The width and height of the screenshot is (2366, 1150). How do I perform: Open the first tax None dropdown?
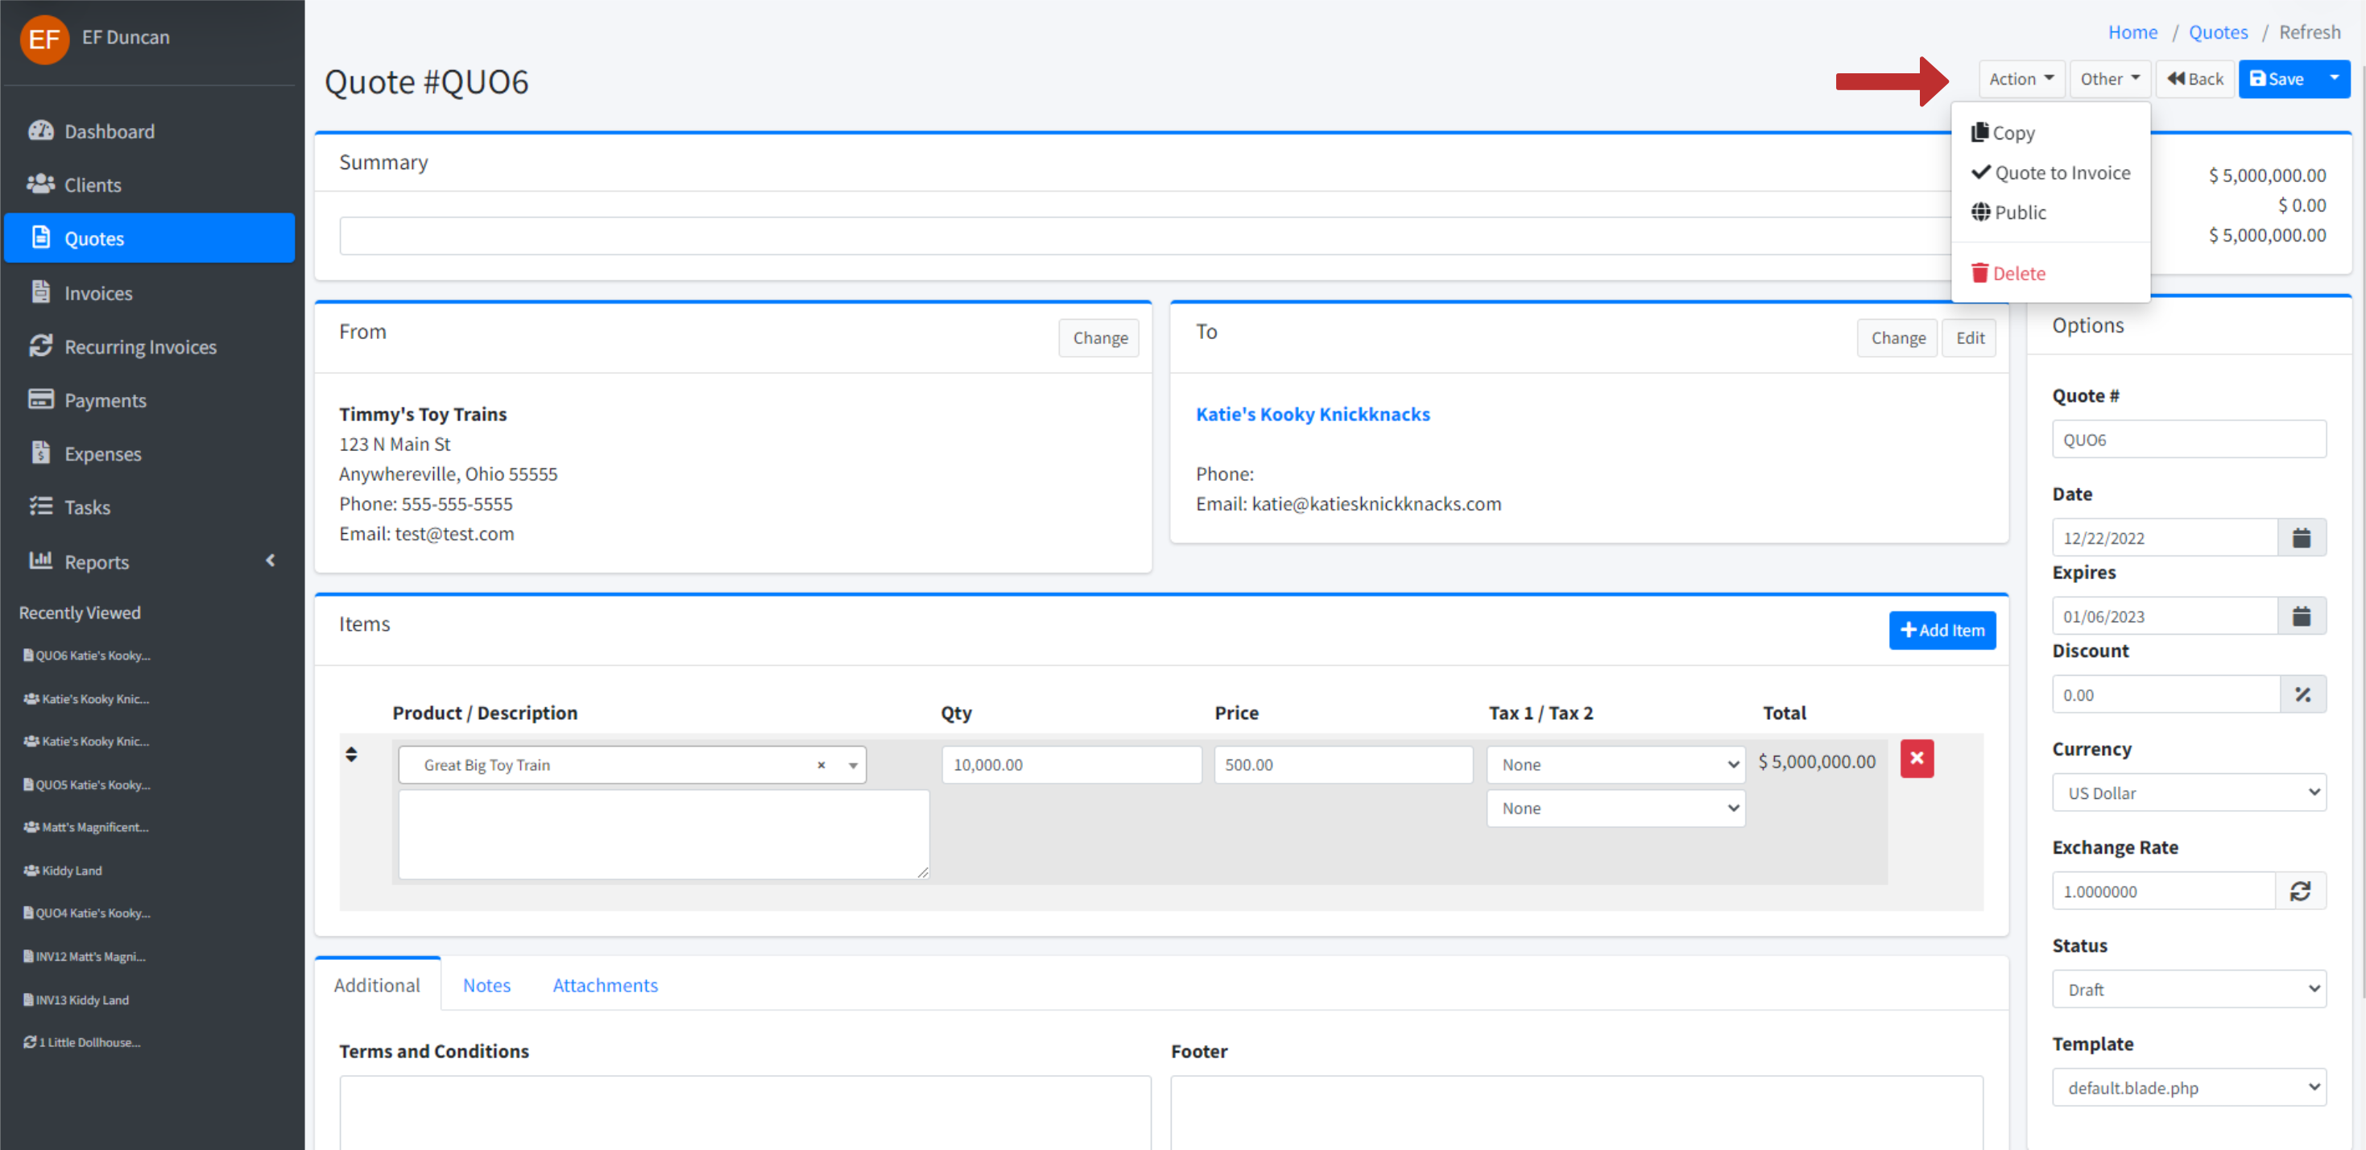[x=1615, y=764]
